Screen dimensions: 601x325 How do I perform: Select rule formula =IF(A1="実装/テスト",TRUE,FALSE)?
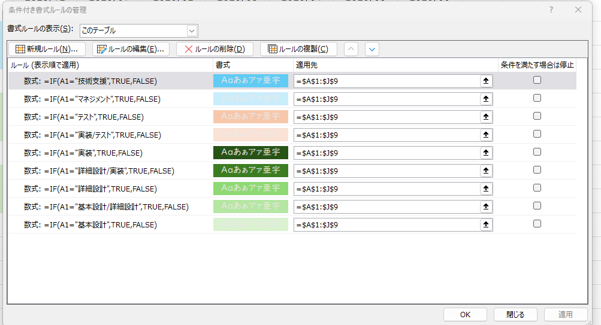92,135
